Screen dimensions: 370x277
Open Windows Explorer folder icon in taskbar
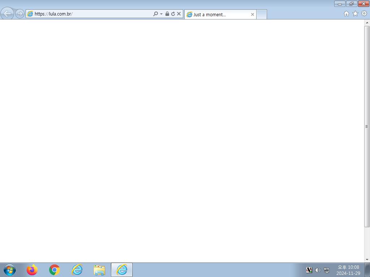pyautogui.click(x=99, y=270)
